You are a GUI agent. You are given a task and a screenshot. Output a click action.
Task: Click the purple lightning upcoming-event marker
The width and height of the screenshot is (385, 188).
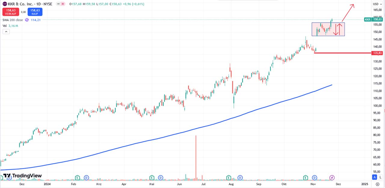coord(332,177)
